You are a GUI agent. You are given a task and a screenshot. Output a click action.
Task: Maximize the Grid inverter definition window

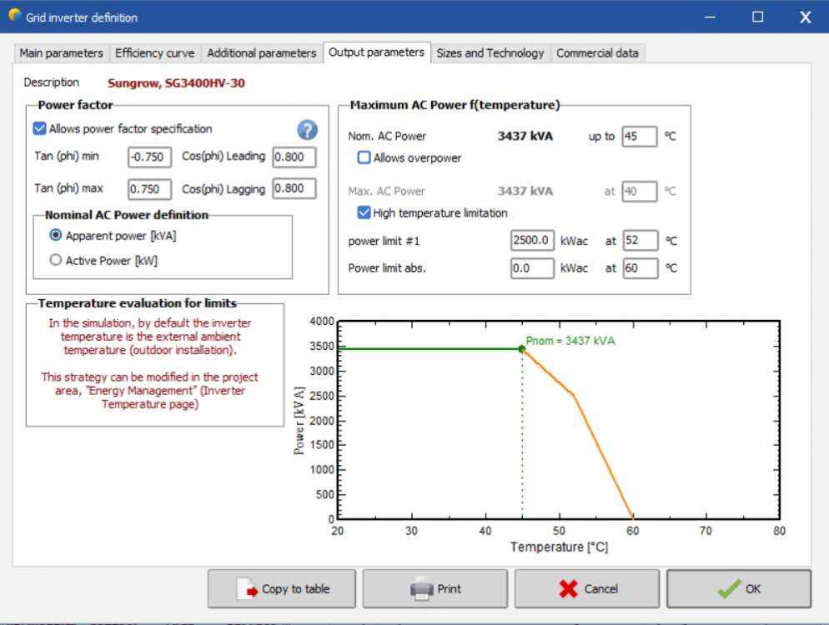[x=757, y=17]
